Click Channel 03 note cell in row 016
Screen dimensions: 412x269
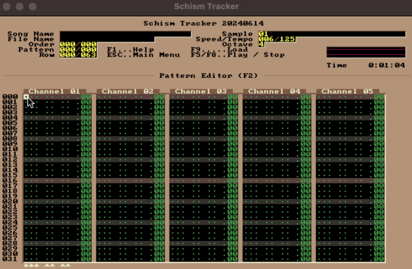178,181
